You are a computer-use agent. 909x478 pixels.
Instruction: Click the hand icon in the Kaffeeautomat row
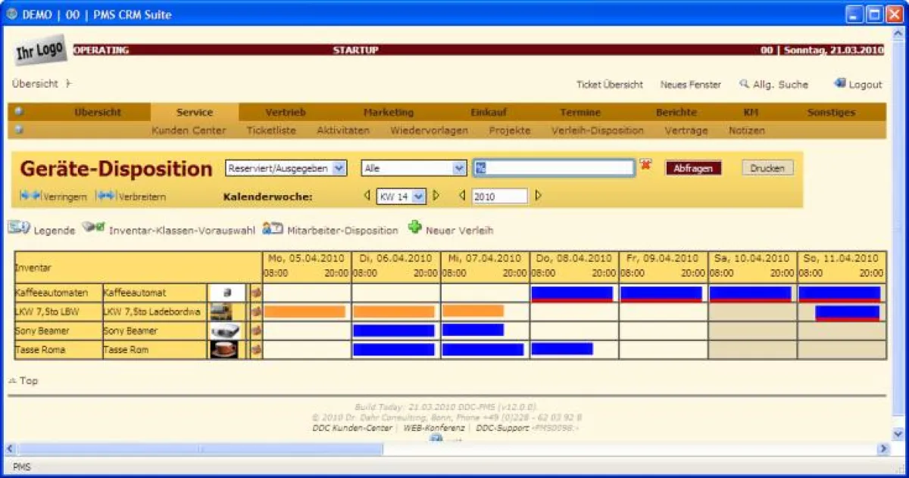coord(256,293)
